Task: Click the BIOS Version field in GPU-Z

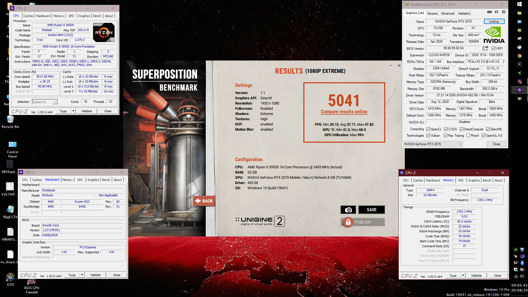Action: (453, 48)
